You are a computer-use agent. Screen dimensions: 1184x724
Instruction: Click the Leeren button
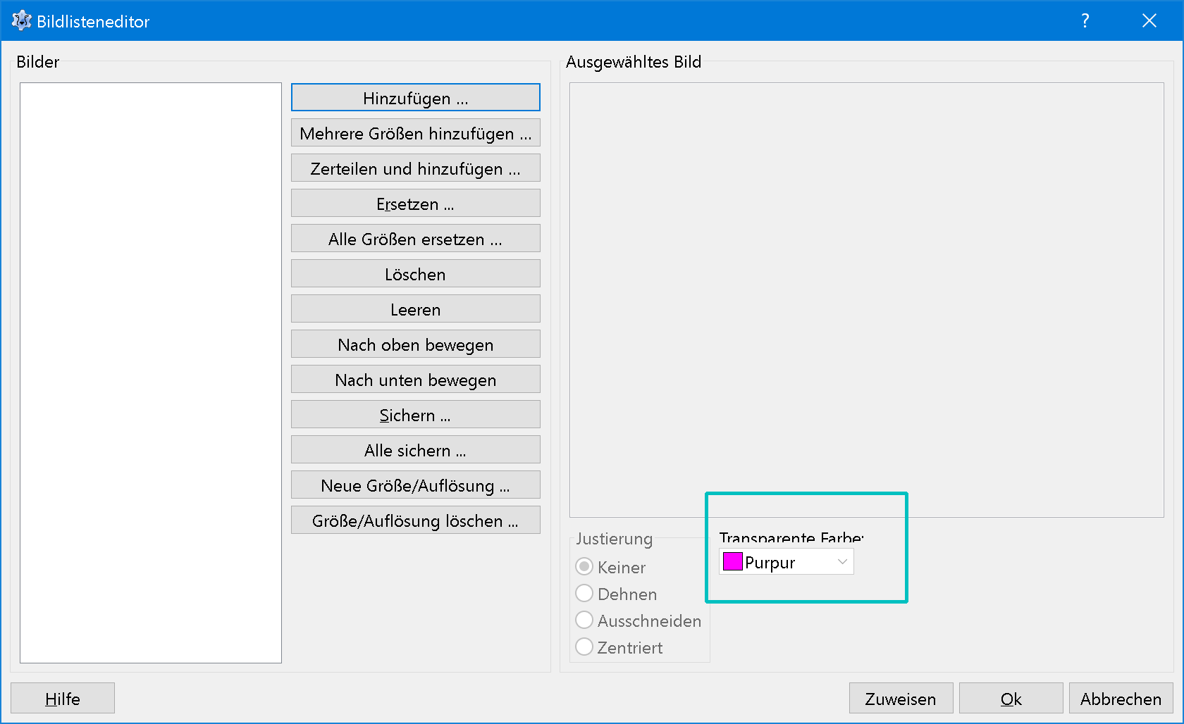[x=415, y=309]
